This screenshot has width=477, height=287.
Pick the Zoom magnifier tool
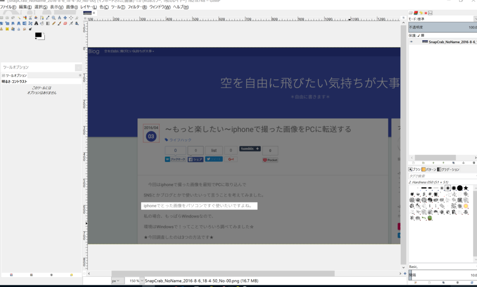click(54, 18)
